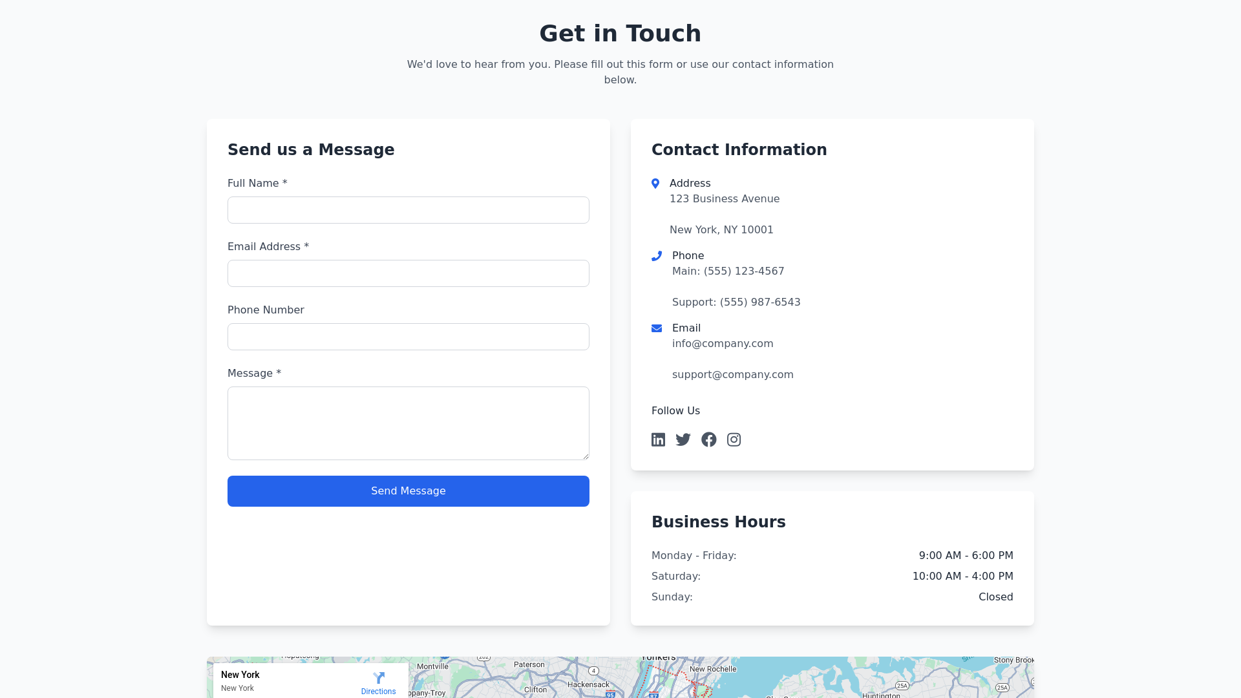Focus the Email Address input field
Viewport: 1241px width, 698px height.
pyautogui.click(x=408, y=273)
